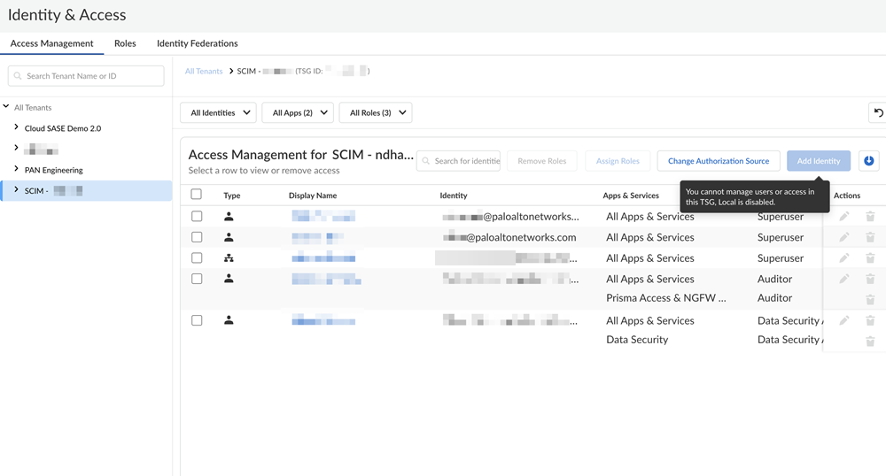This screenshot has height=476, width=886.
Task: Expand the PAN Engineering tenant node
Action: click(16, 169)
